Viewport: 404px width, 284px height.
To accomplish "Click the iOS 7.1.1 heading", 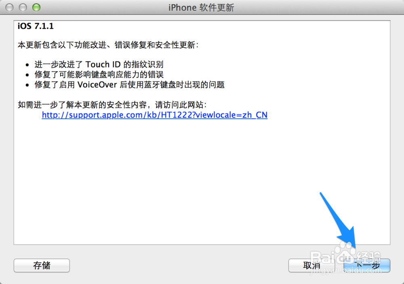I will click(36, 26).
